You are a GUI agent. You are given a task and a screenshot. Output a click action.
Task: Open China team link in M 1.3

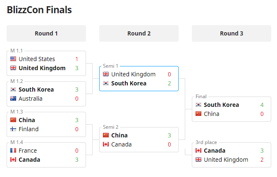(27, 120)
